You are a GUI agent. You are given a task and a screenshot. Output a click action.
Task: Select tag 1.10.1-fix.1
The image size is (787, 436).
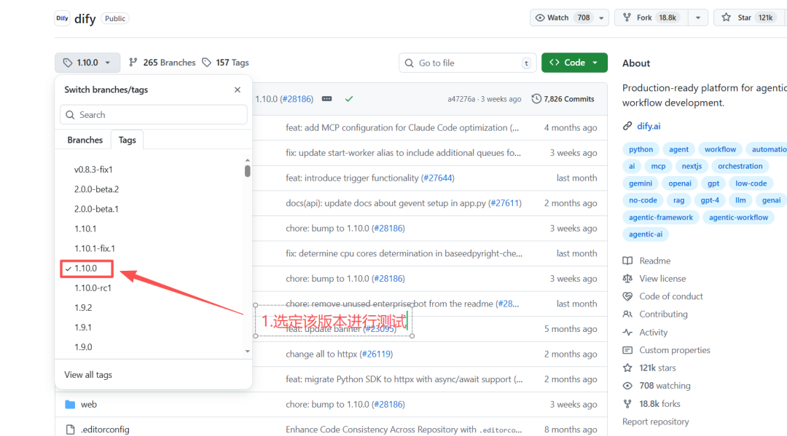pos(94,248)
